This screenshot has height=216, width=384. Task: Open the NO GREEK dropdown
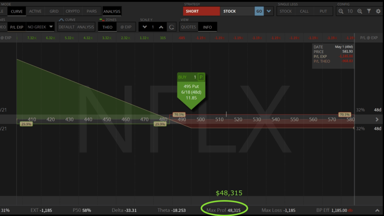pos(40,27)
